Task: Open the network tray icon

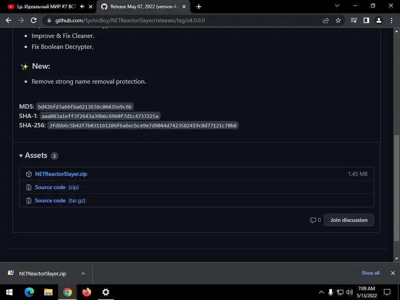Action: click(x=340, y=292)
